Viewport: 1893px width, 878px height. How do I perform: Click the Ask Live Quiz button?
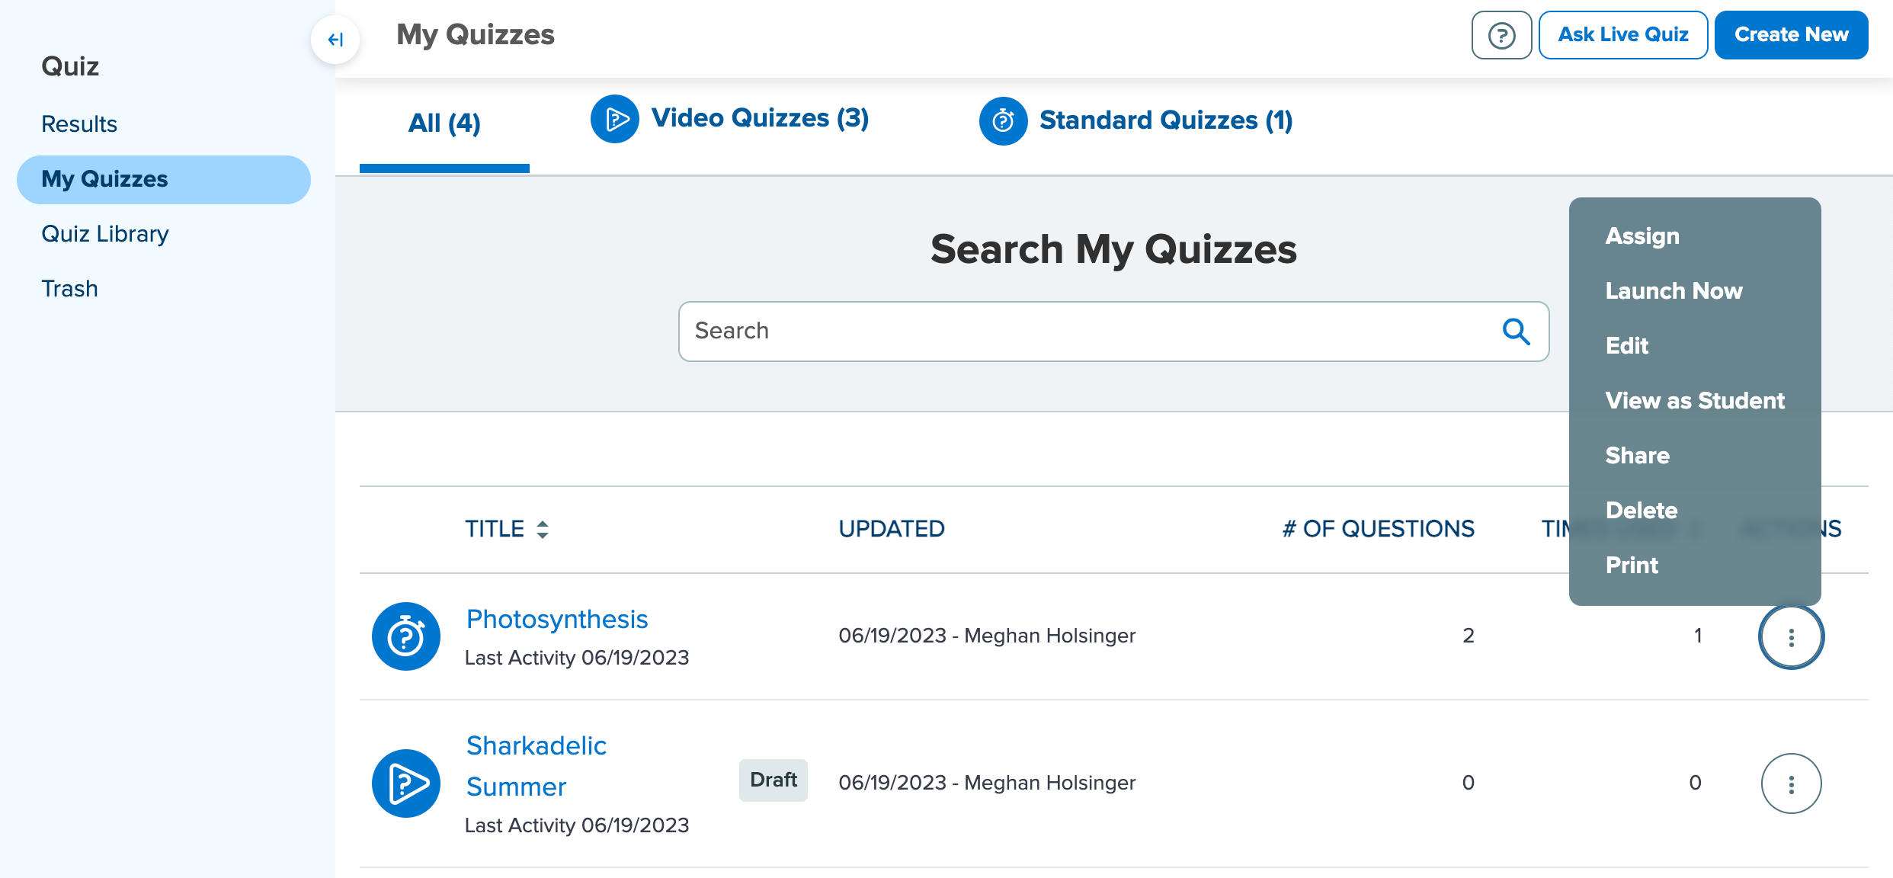point(1623,34)
